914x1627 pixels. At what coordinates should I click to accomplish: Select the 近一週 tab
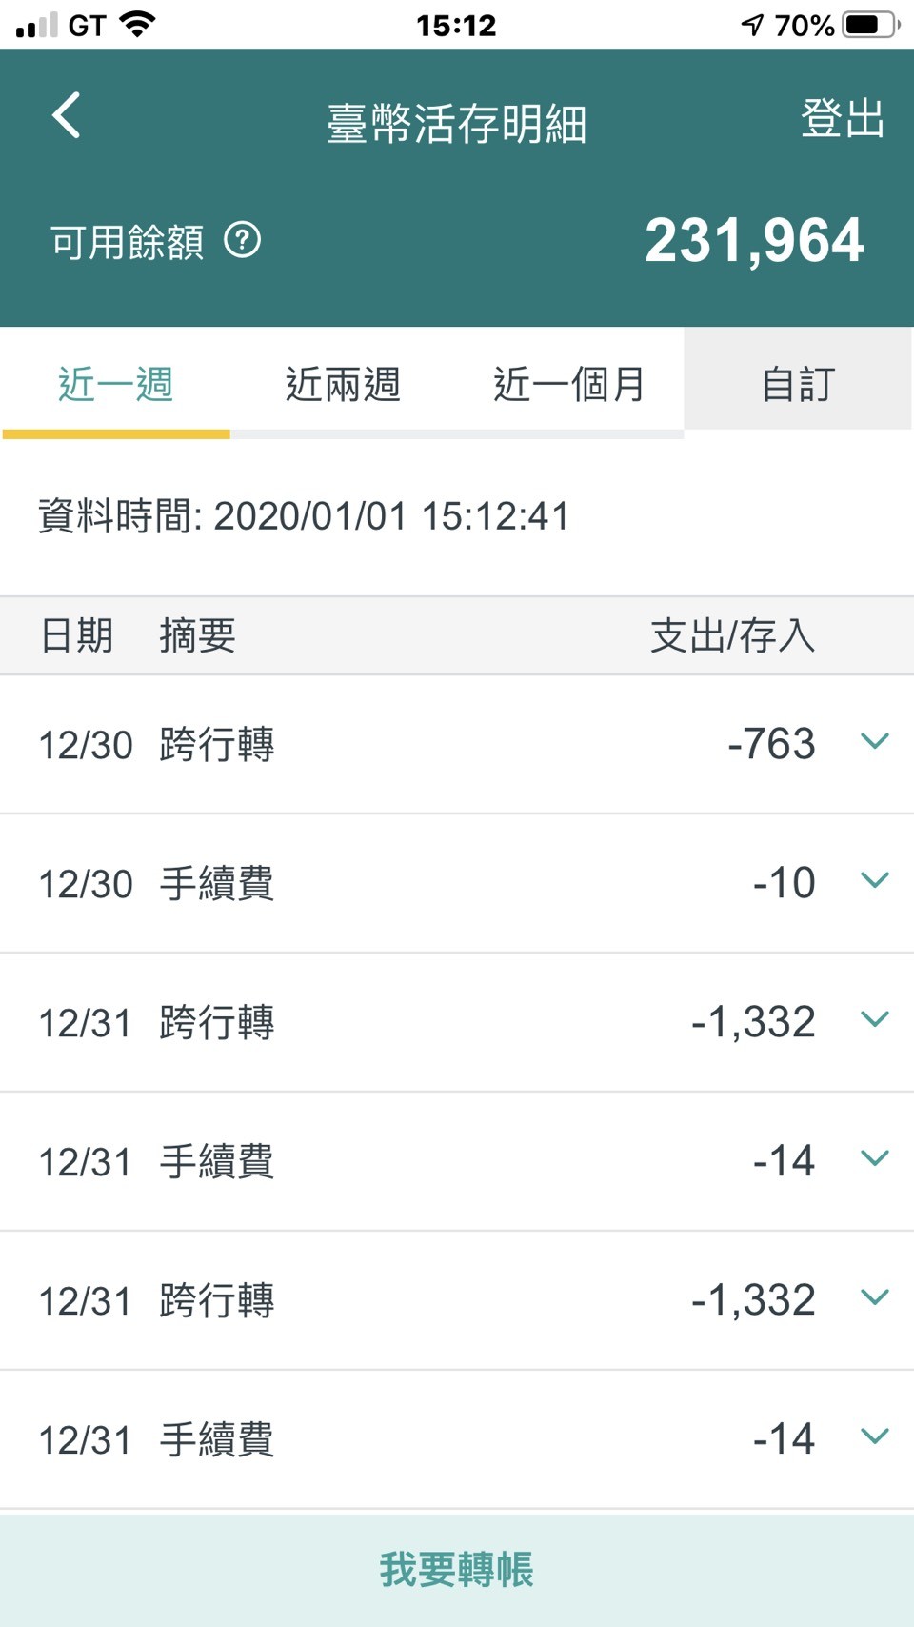coord(115,384)
